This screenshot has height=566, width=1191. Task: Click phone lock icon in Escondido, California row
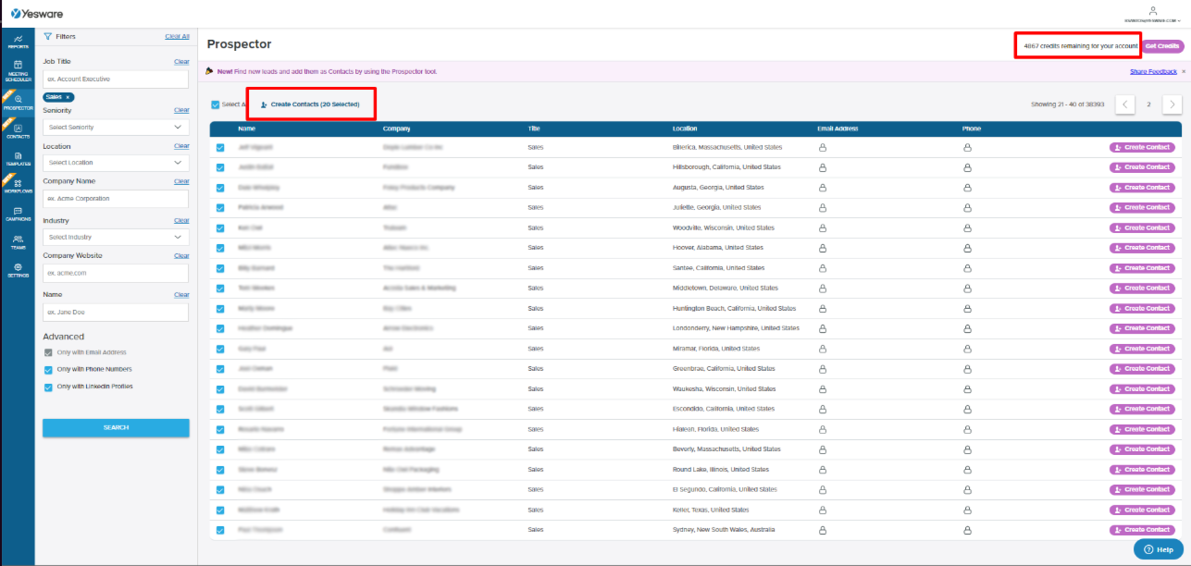pyautogui.click(x=967, y=409)
